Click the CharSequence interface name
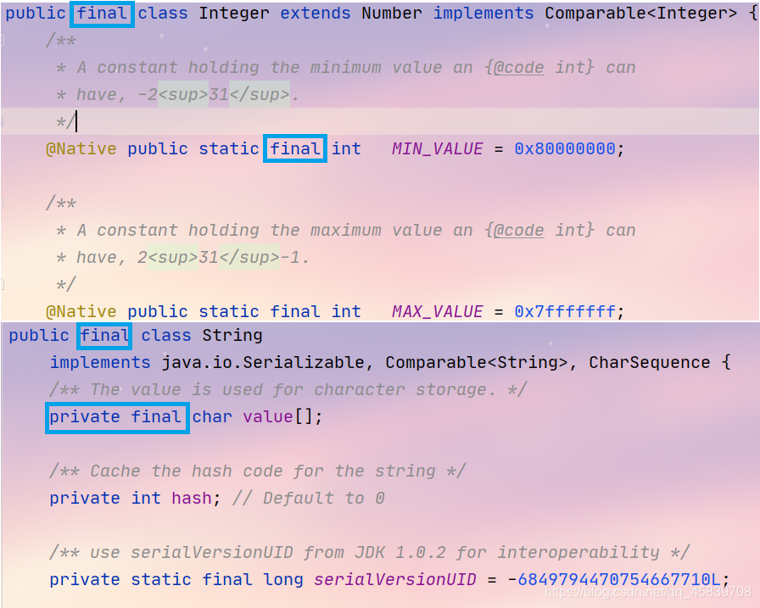This screenshot has height=608, width=760. point(650,362)
